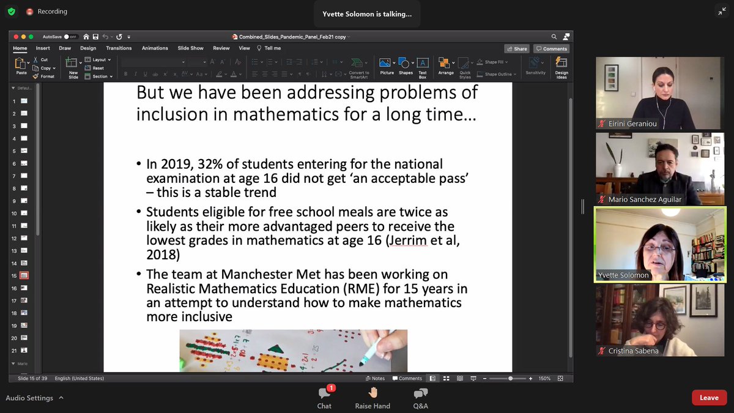Open the Transitions ribbon tab
734x413 pixels.
tap(119, 48)
